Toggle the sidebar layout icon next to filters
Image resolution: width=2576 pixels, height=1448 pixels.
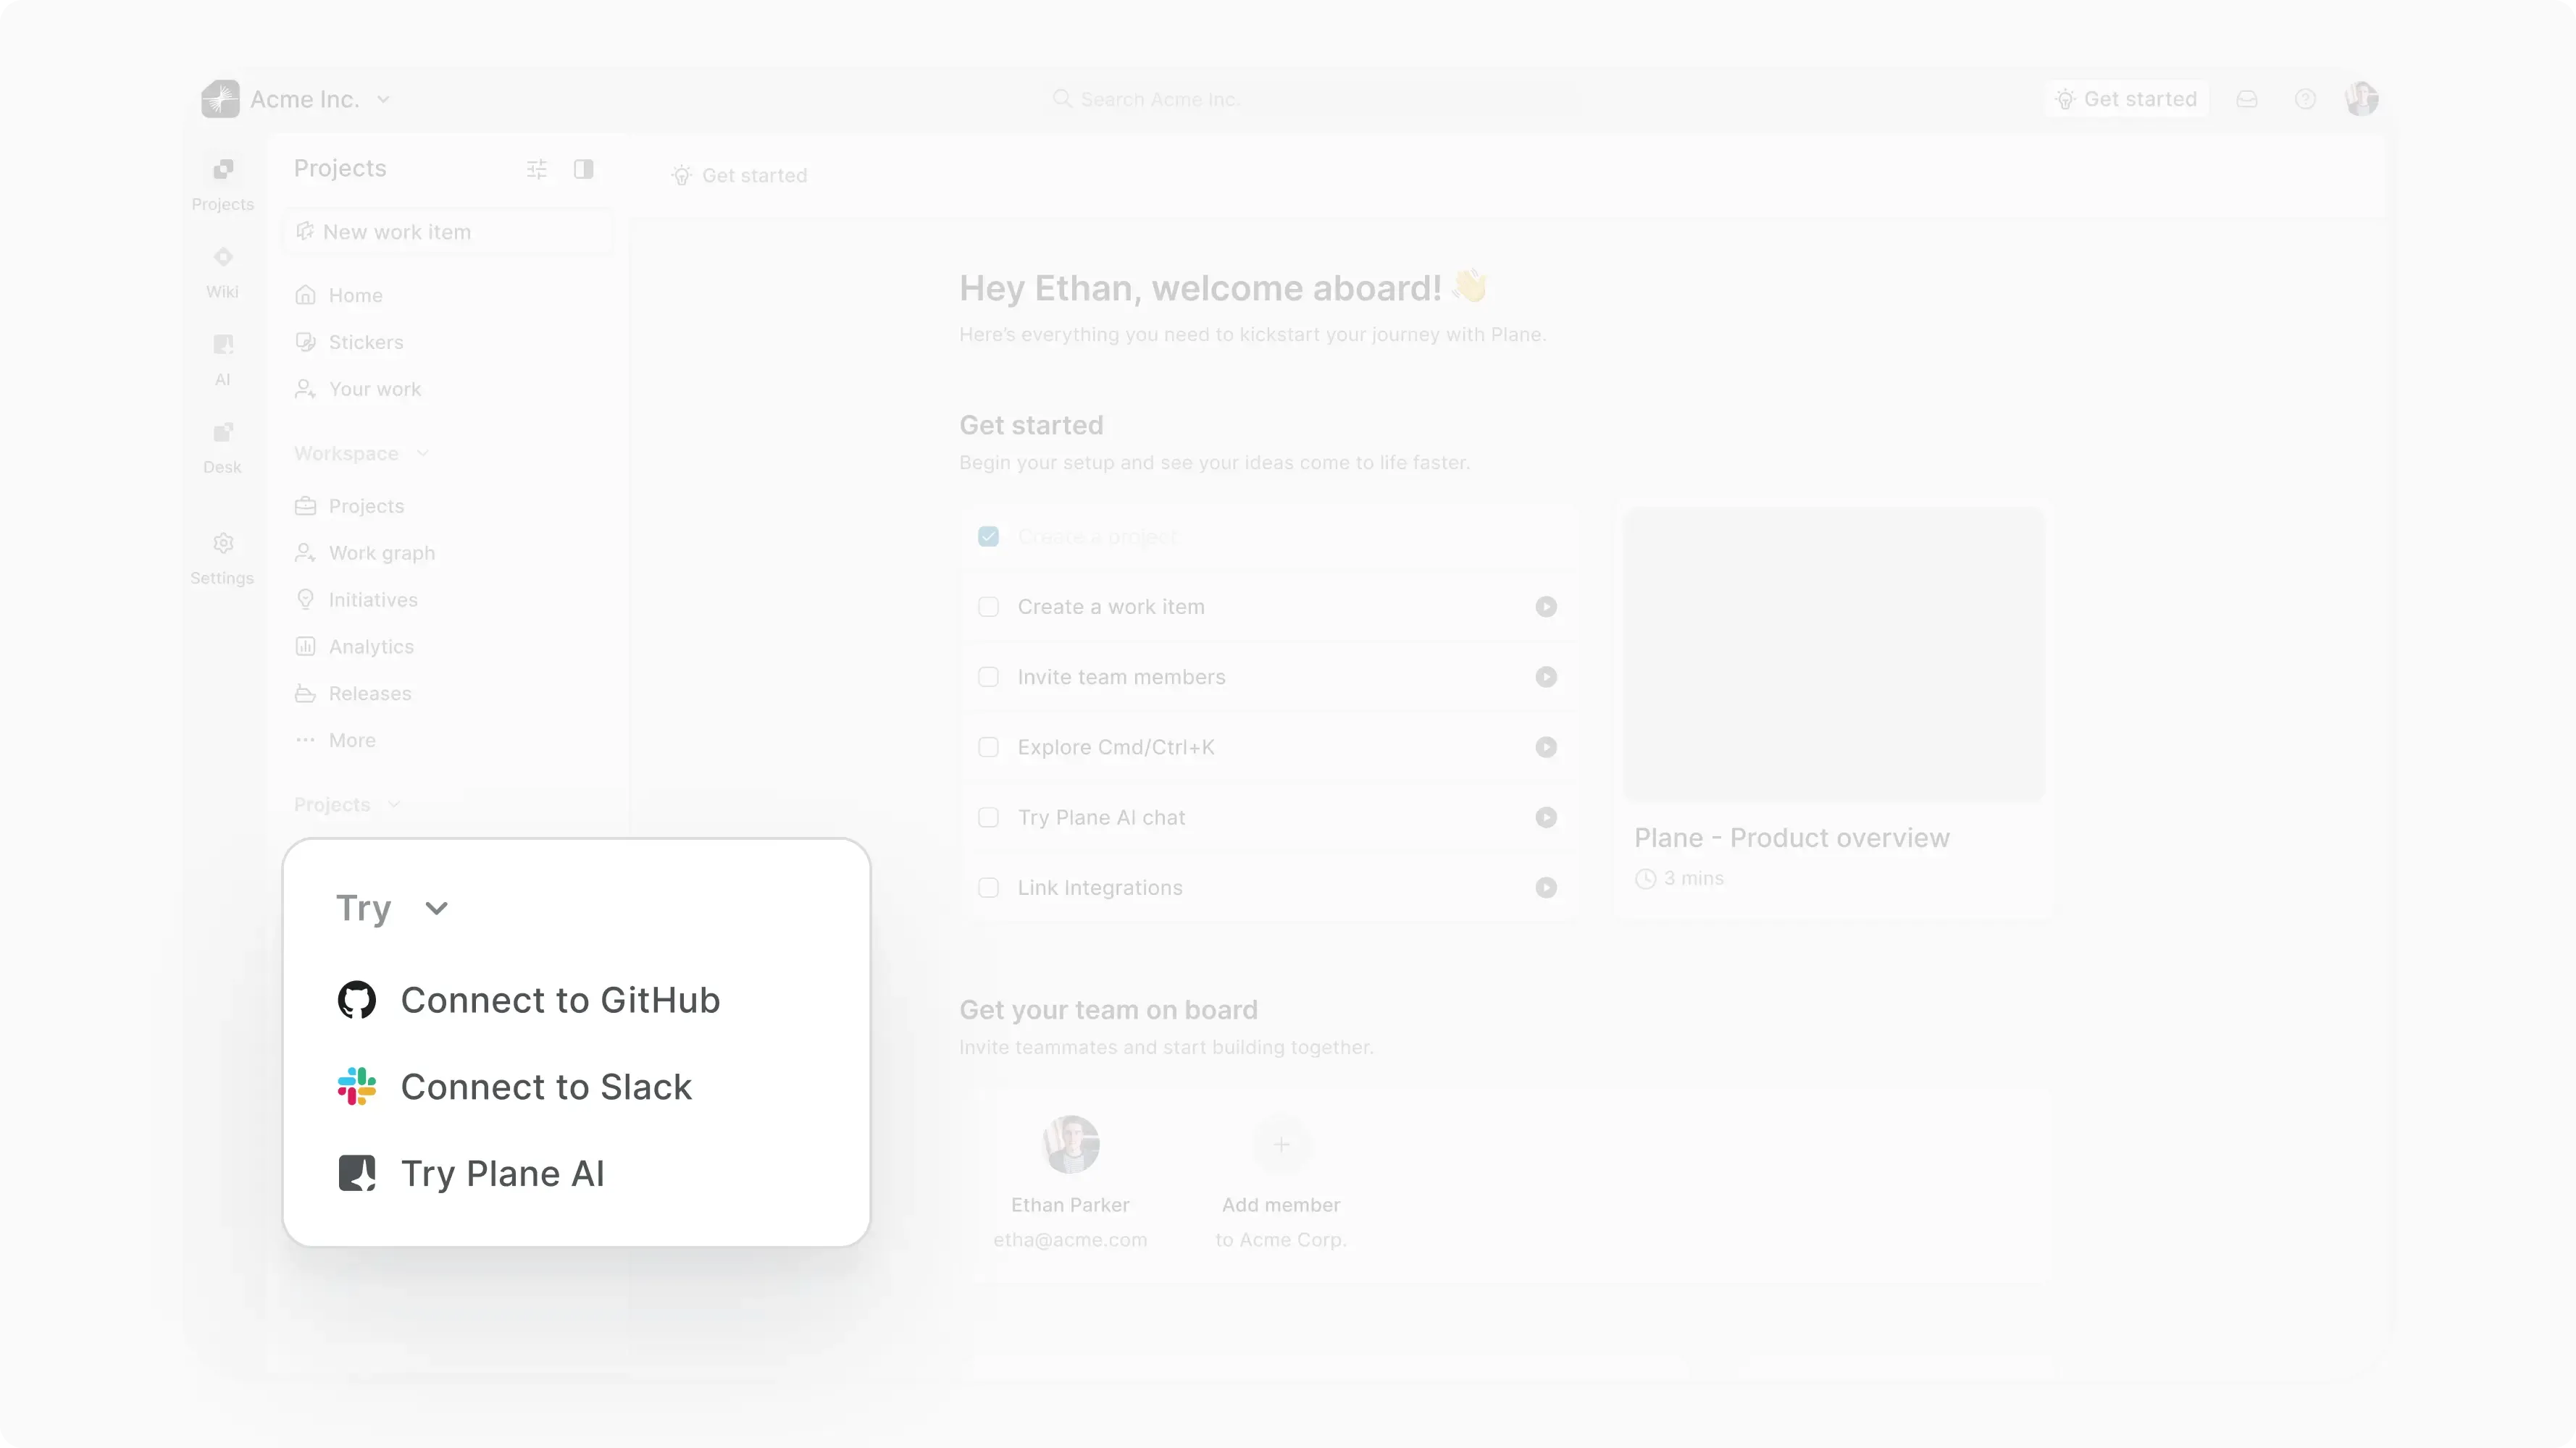(583, 169)
